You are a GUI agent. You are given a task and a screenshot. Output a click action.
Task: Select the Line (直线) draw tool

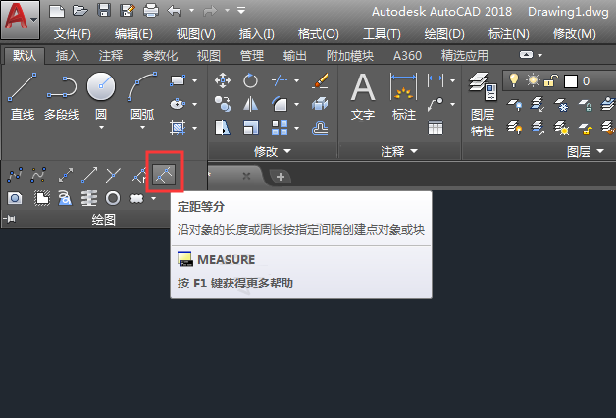coord(22,95)
